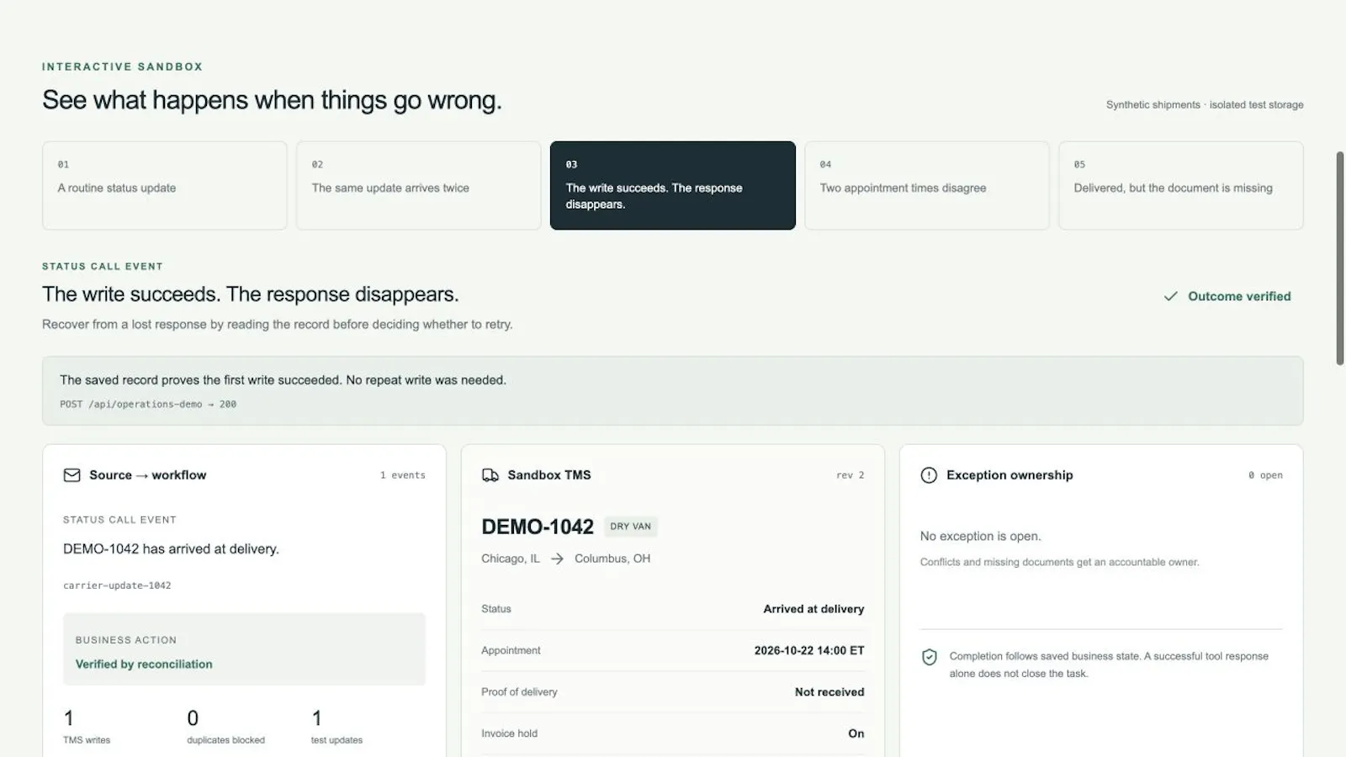Click the alert circle icon by Exception ownership
The height and width of the screenshot is (757, 1346).
[929, 475]
